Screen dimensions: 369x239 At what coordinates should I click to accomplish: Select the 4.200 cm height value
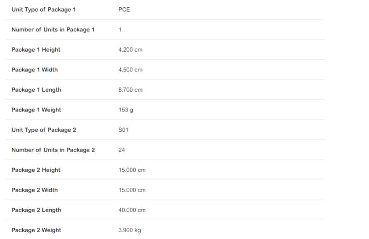point(131,50)
